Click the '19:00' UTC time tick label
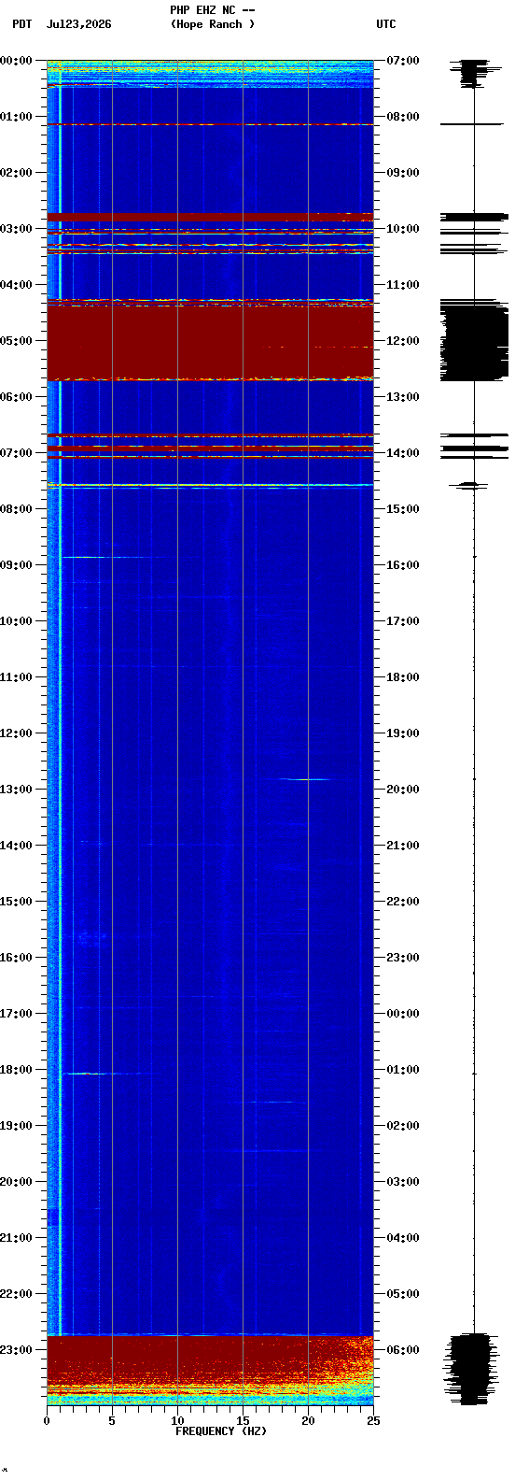 coord(402,733)
